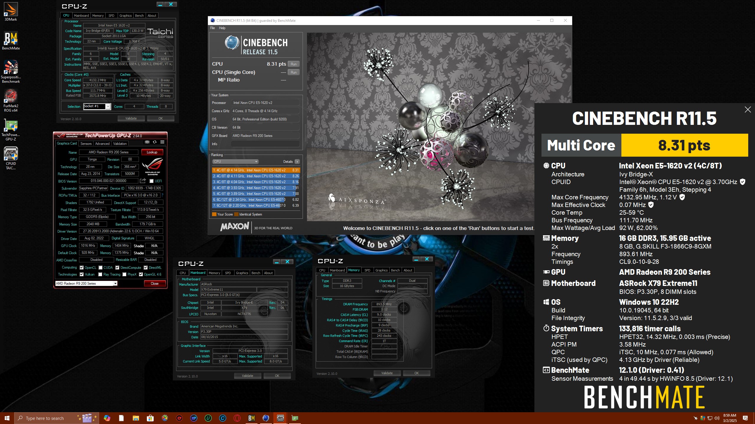
Task: Open the Socket #1 selection dropdown
Action: pos(97,106)
